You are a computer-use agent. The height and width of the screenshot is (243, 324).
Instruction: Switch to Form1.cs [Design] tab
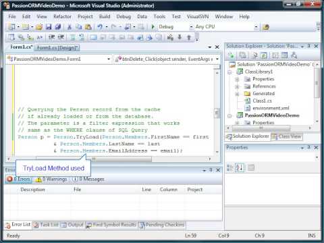click(x=57, y=47)
